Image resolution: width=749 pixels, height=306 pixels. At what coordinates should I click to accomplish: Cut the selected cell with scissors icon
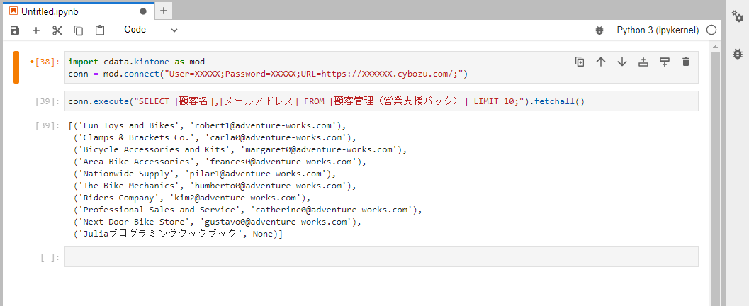click(57, 30)
